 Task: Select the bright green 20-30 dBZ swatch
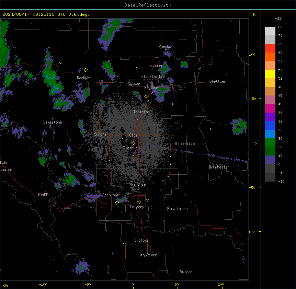[x=270, y=143]
